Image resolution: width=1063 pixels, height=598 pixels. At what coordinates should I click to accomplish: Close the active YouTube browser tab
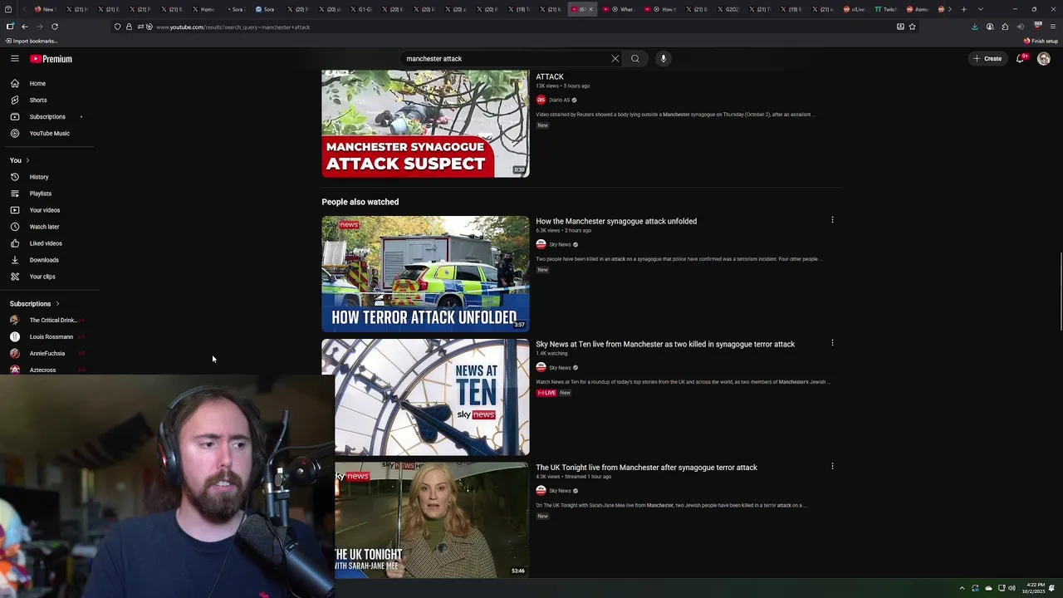point(590,9)
